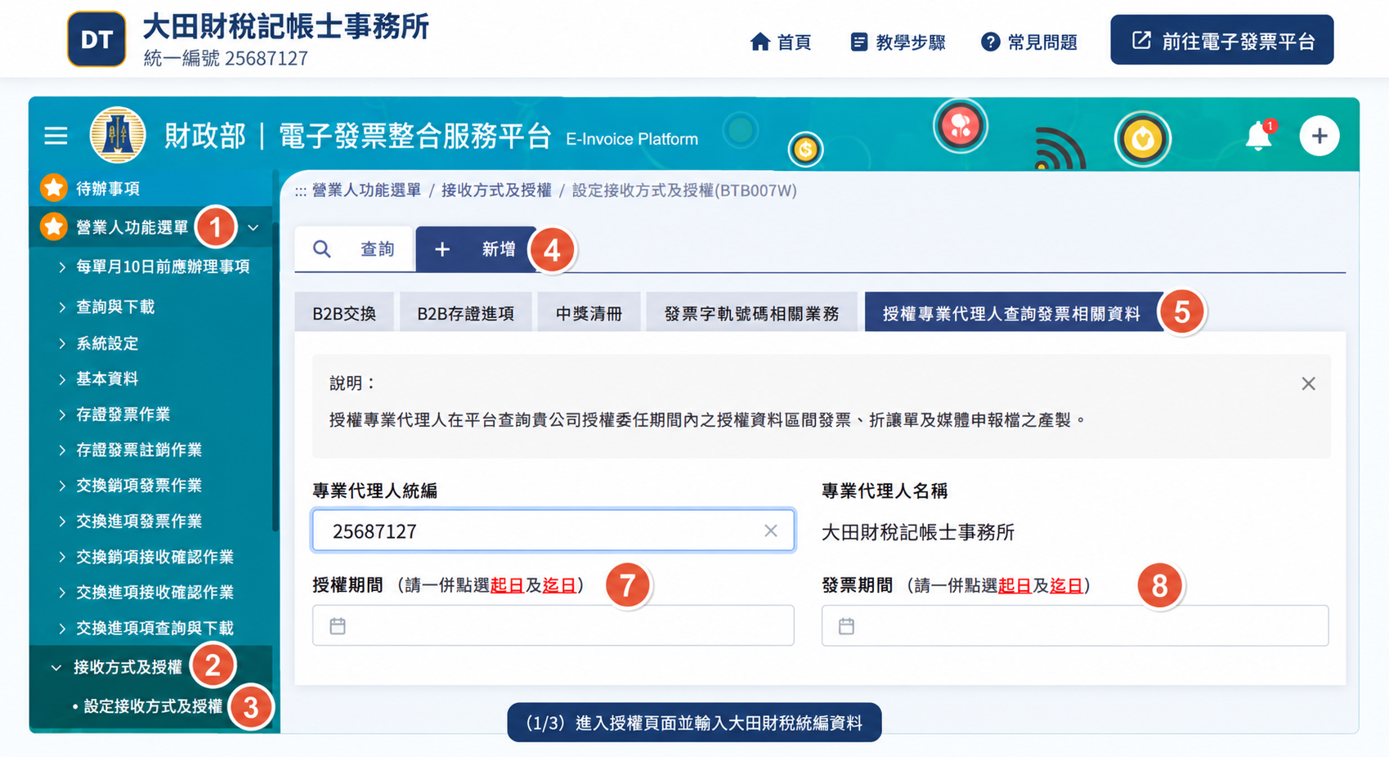Click the 專業代理人統編 input field
This screenshot has height=757, width=1389.
553,531
